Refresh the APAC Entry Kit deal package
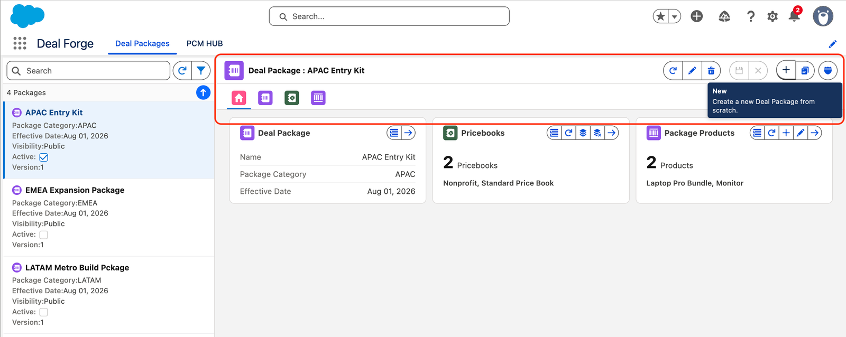Image resolution: width=846 pixels, height=337 pixels. (x=673, y=70)
